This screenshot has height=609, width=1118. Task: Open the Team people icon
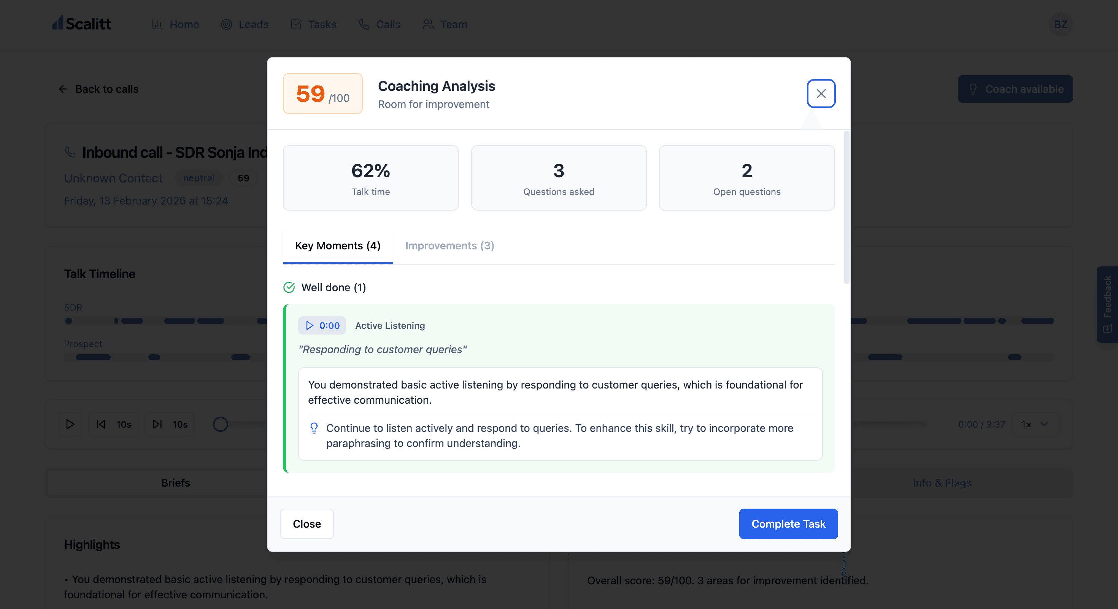pos(427,25)
